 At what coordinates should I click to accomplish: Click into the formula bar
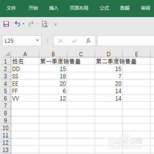pos(126,41)
